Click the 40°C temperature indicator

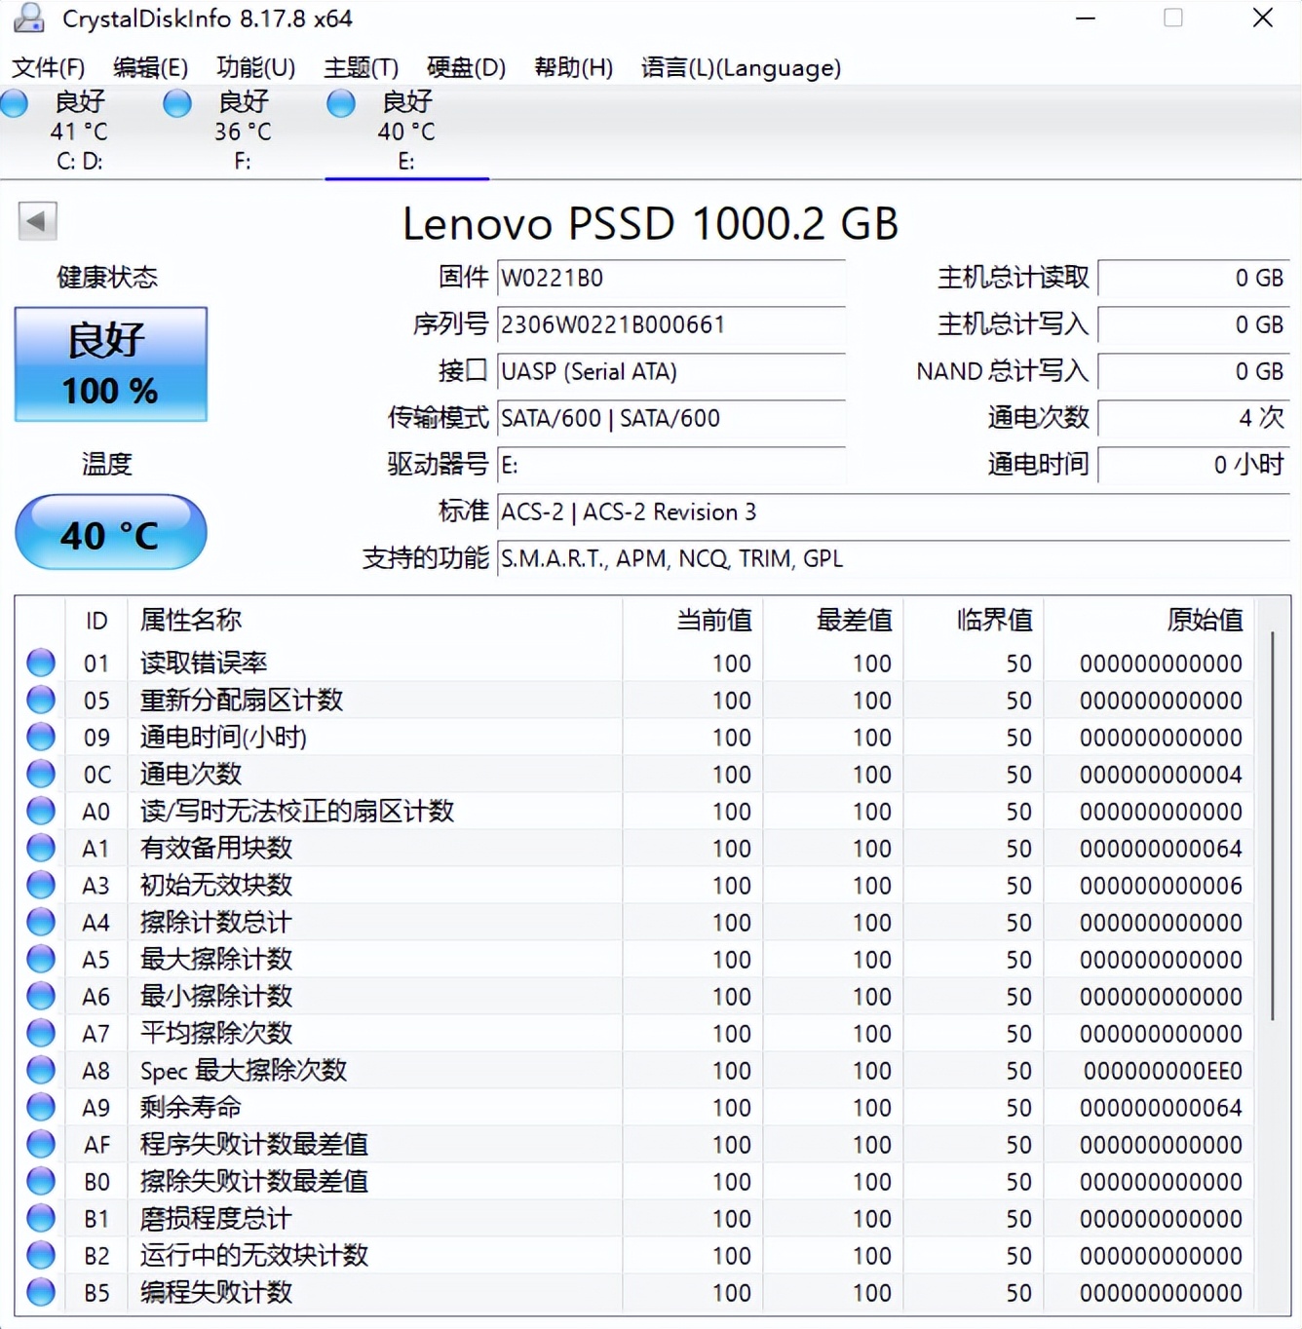click(x=109, y=532)
